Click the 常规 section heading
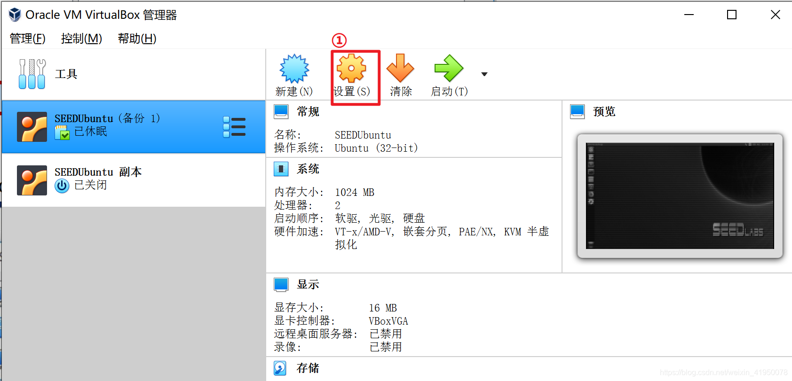792x381 pixels. (x=308, y=112)
